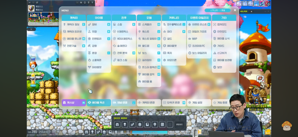Open 캐릭터 정보 in the menu
This screenshot has width=298, height=137.
[x=74, y=25]
